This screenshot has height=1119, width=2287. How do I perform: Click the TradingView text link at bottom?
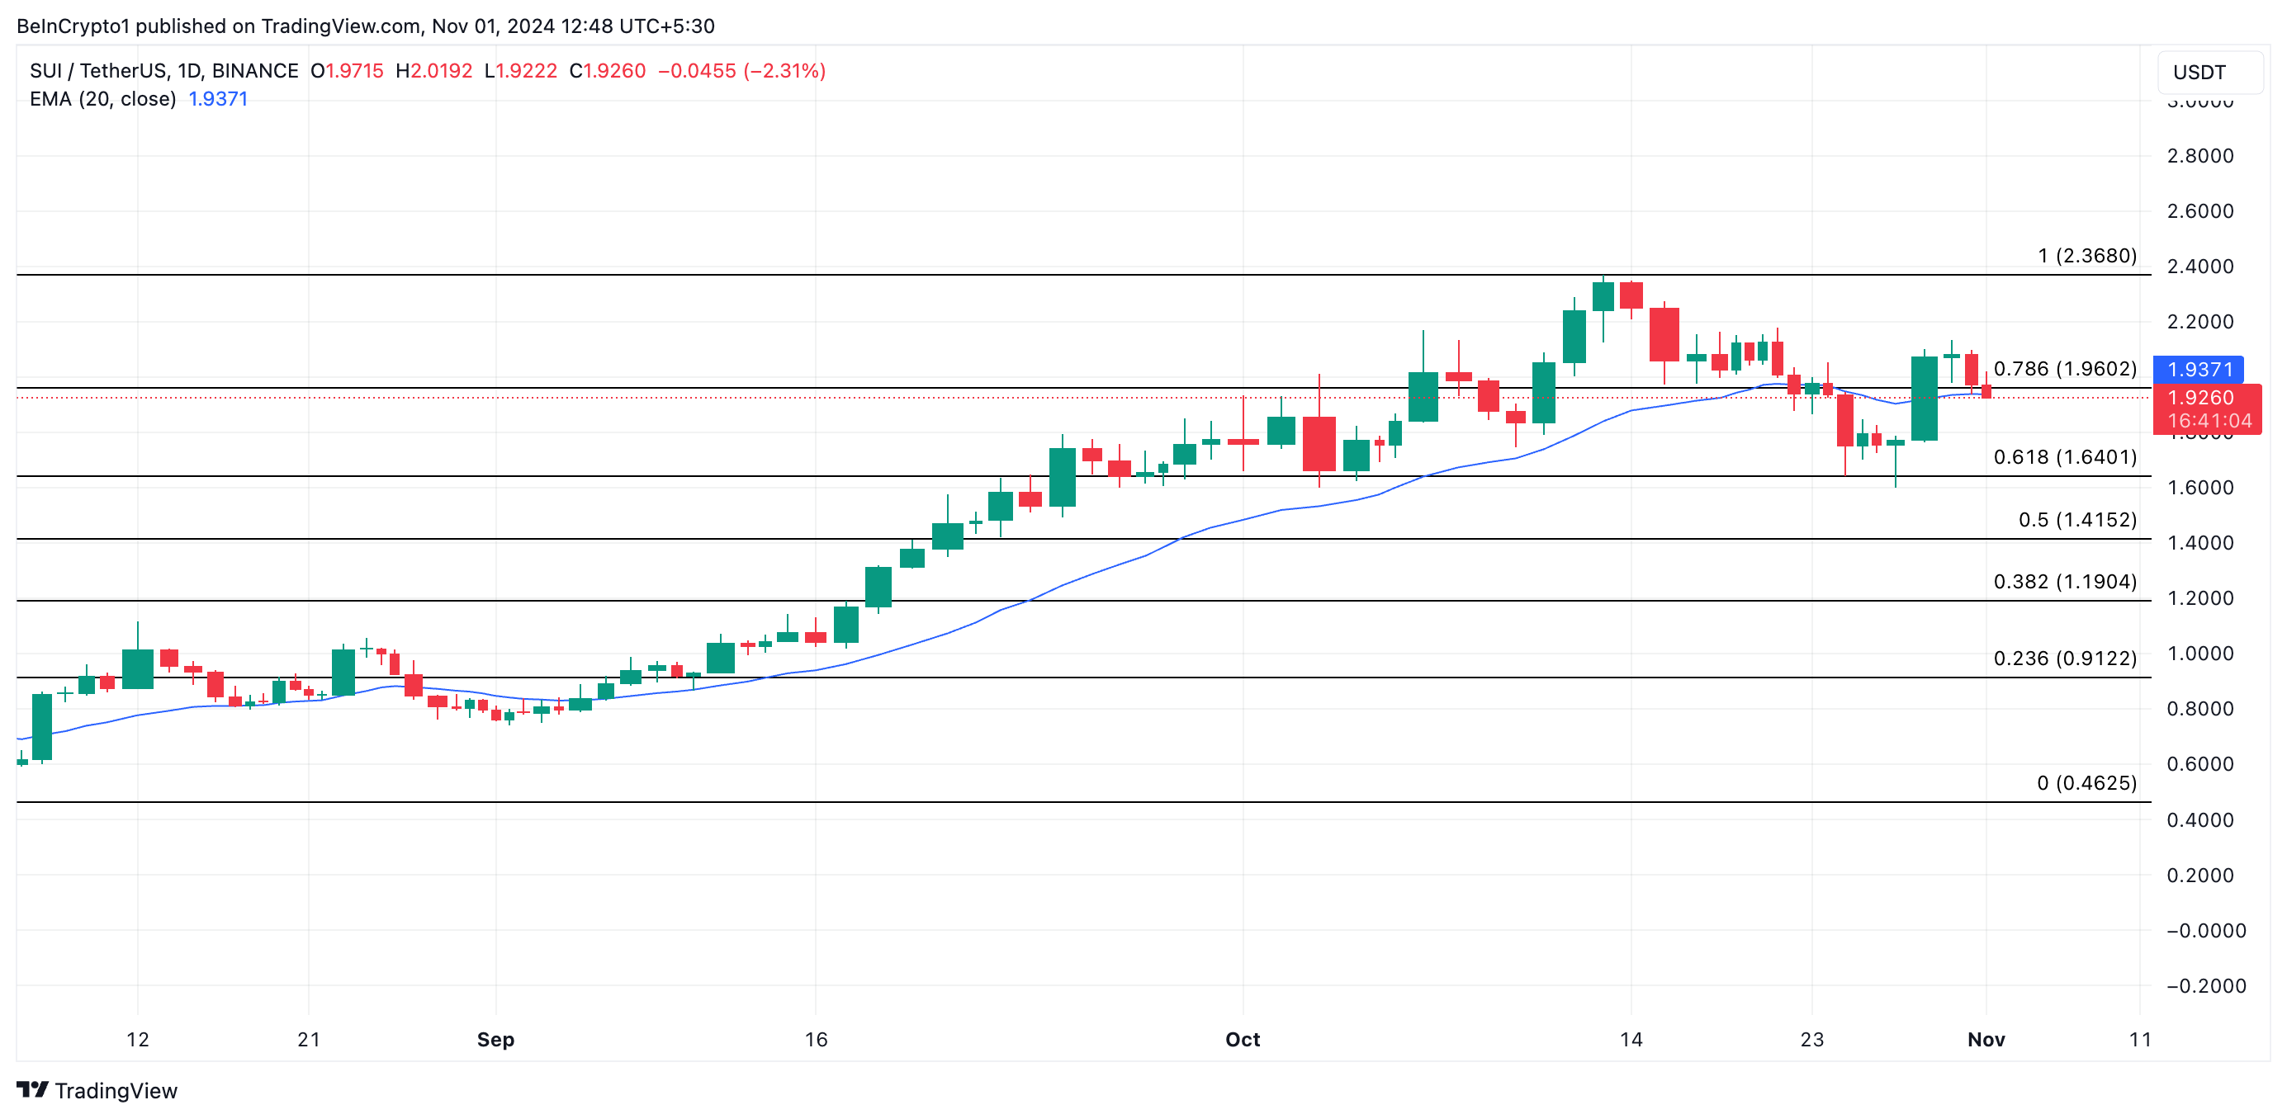116,1091
